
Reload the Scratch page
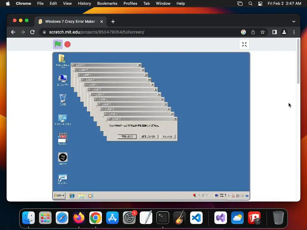tap(32, 32)
